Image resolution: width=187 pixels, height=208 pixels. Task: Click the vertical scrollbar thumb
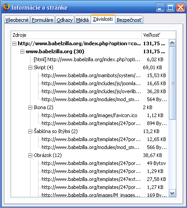pyautogui.click(x=172, y=83)
